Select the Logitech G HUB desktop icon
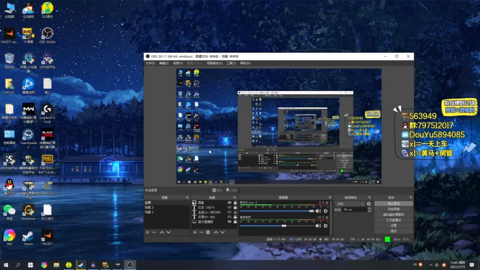This screenshot has width=480, height=270. 47,113
